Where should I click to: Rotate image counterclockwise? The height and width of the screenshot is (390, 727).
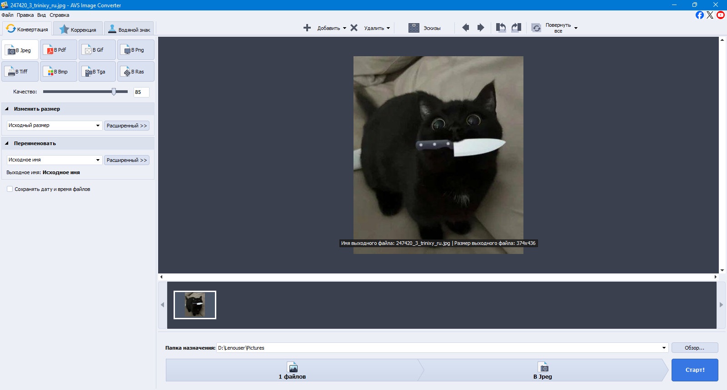tap(501, 28)
